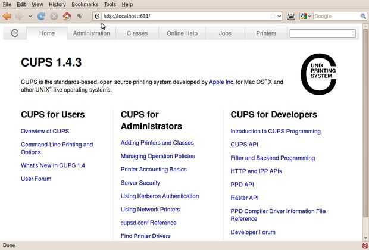Open the address bar history dropdown
Screen dimensions: 369x250
pyautogui.click(x=279, y=16)
